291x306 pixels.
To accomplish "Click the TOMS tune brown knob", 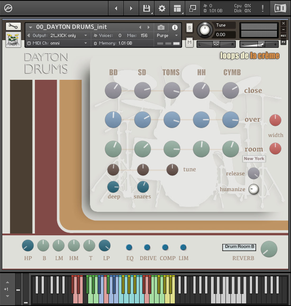I will point(172,170).
